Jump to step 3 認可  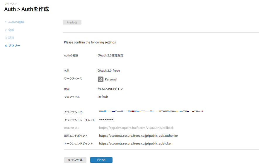[x=10, y=38]
